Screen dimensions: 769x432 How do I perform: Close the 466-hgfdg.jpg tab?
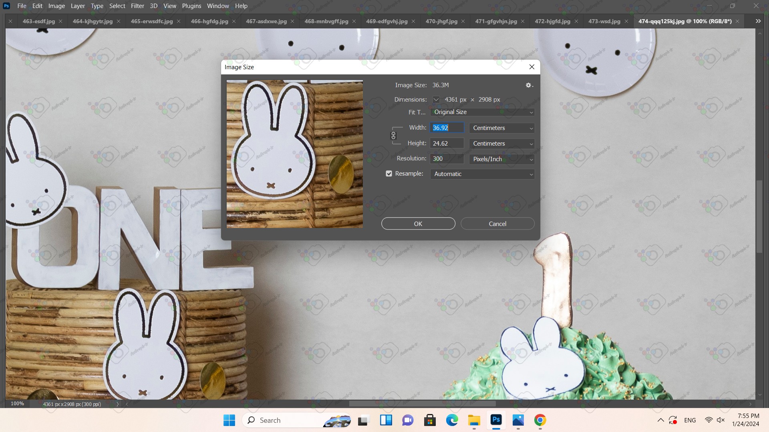click(x=234, y=21)
